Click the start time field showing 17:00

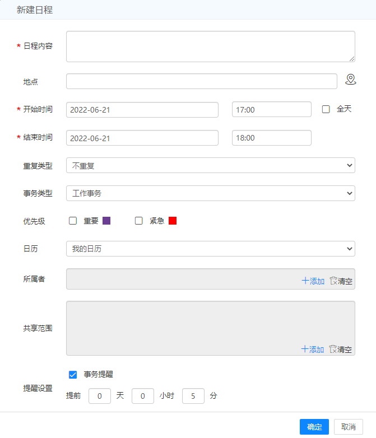click(271, 110)
